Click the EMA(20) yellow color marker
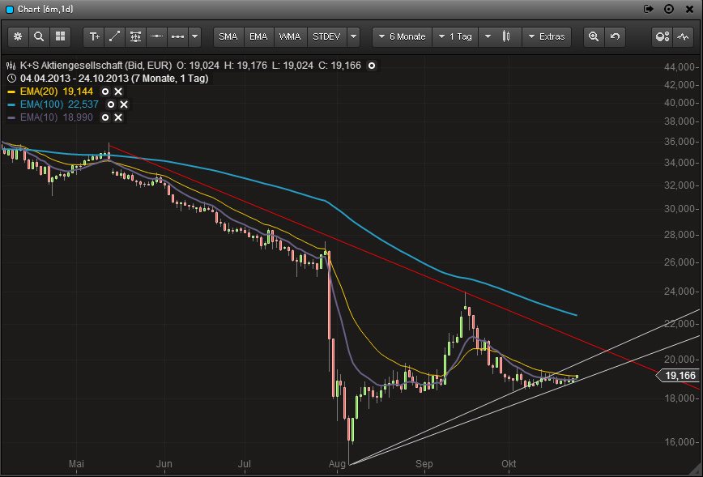This screenshot has height=477, width=703. click(11, 92)
